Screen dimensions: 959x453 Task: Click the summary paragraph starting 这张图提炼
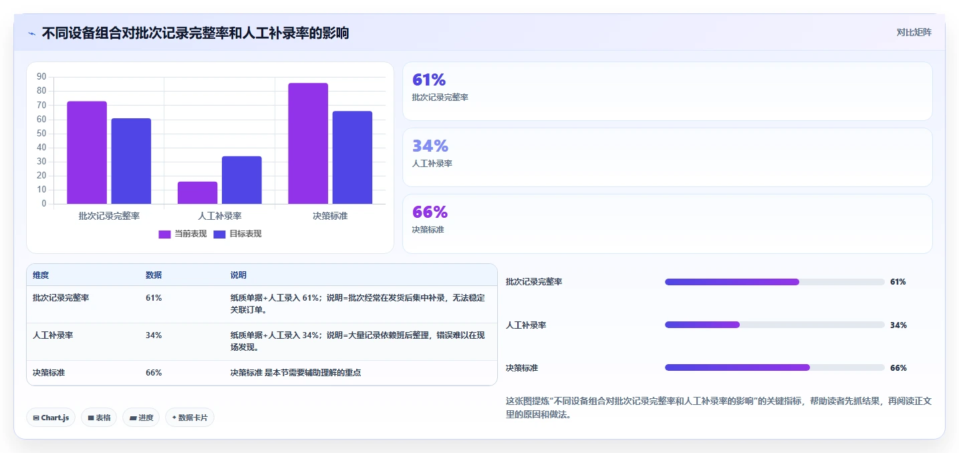pos(719,408)
